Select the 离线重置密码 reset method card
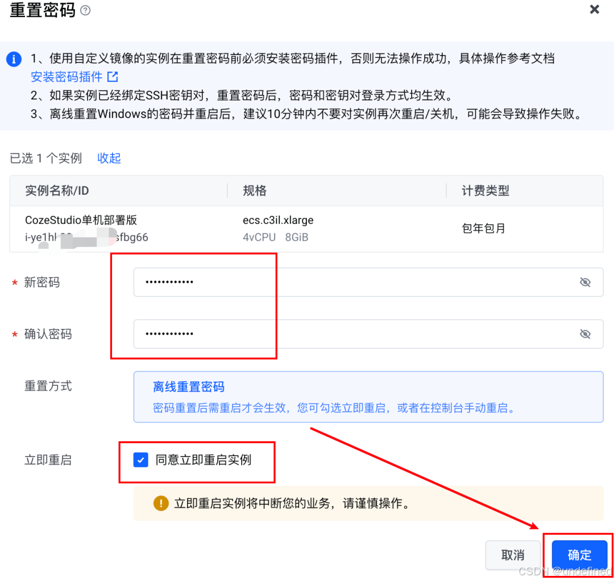 368,397
